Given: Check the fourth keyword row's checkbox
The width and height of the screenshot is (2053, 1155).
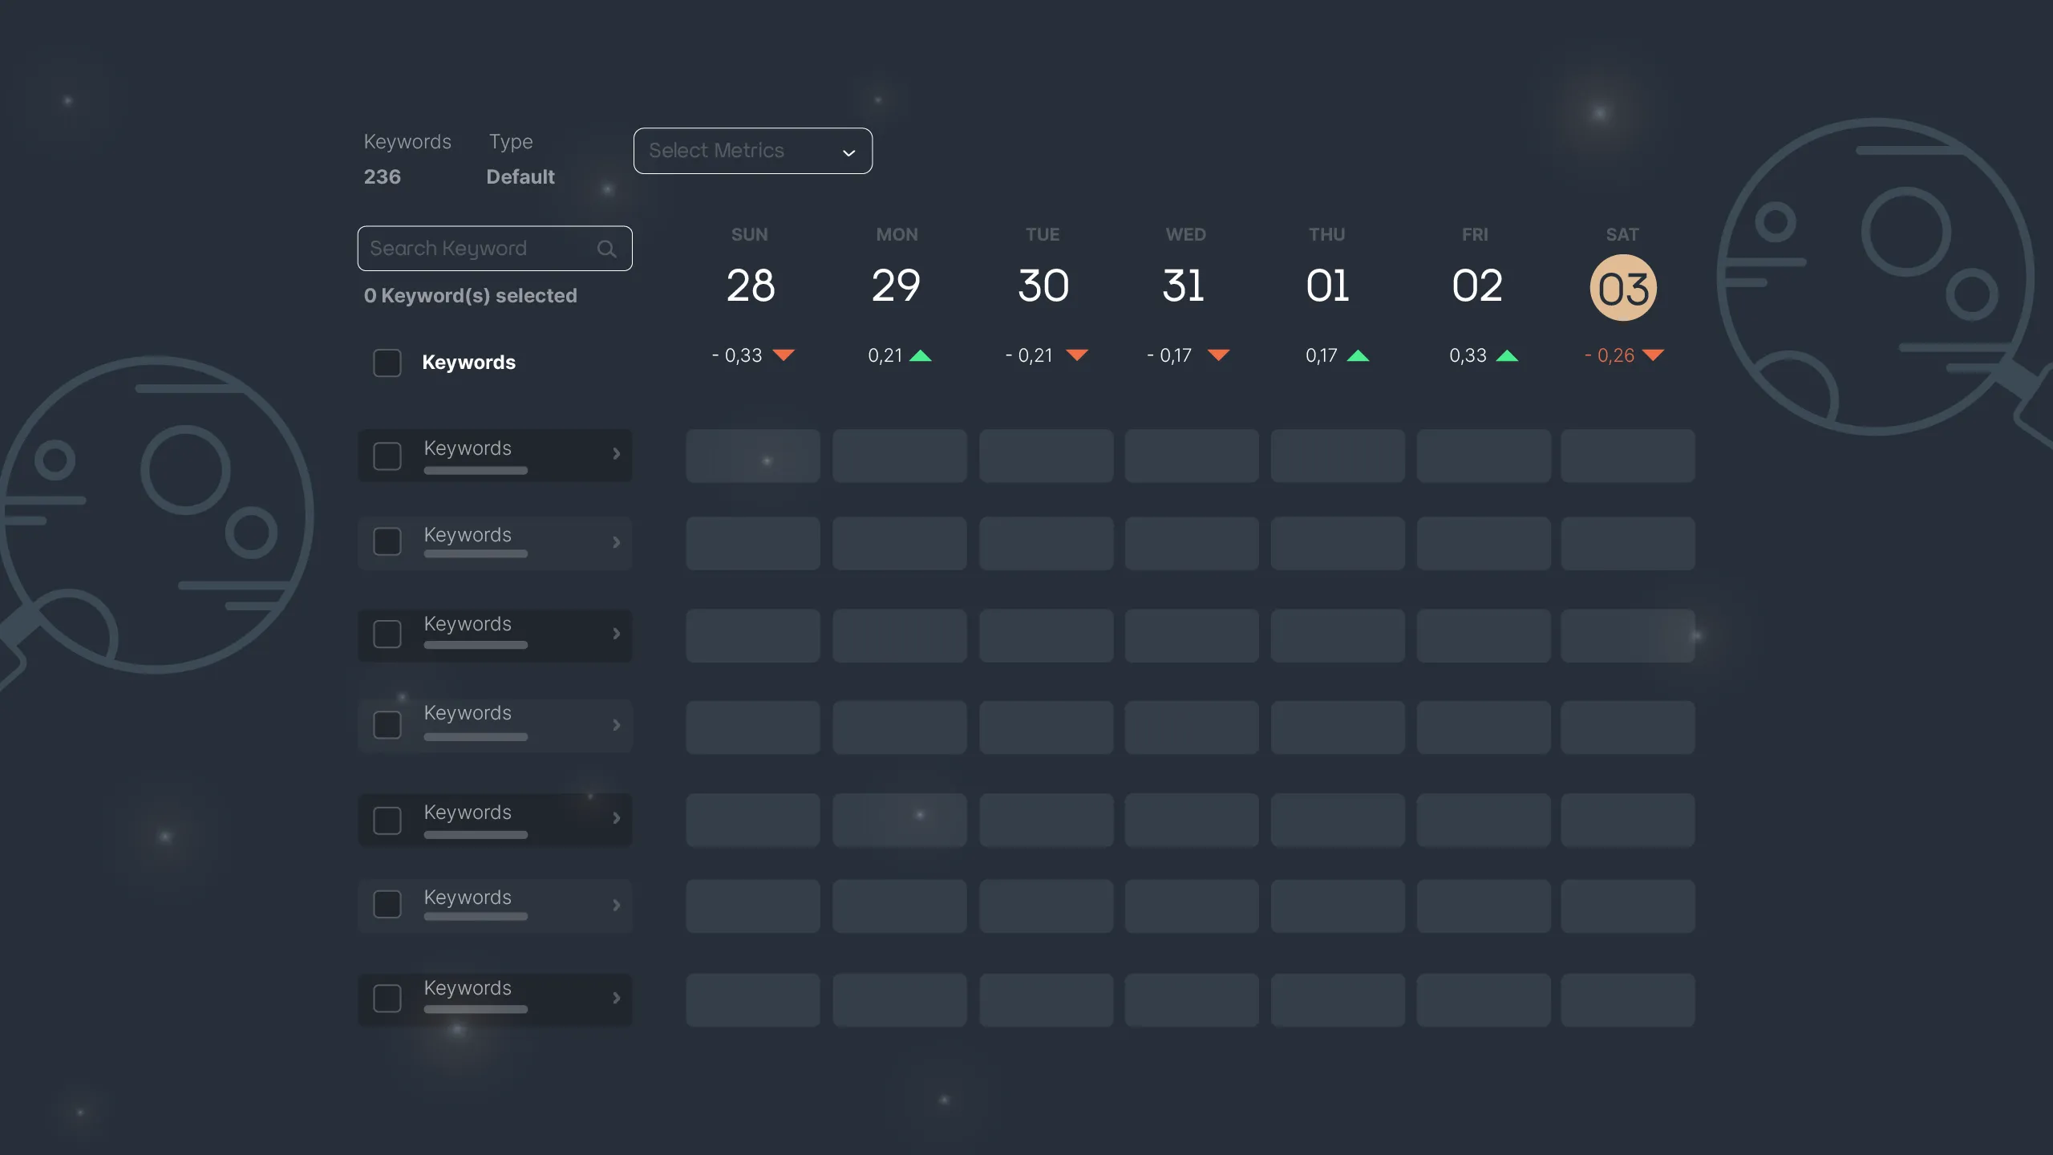Looking at the screenshot, I should (387, 725).
